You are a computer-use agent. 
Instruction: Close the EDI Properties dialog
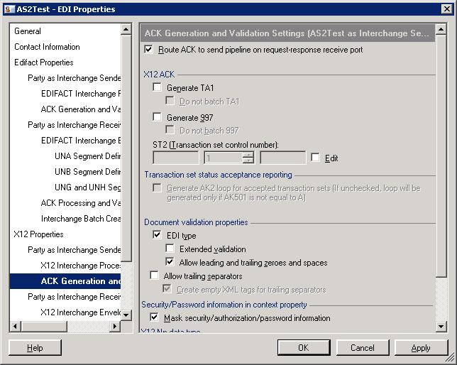pyautogui.click(x=446, y=9)
